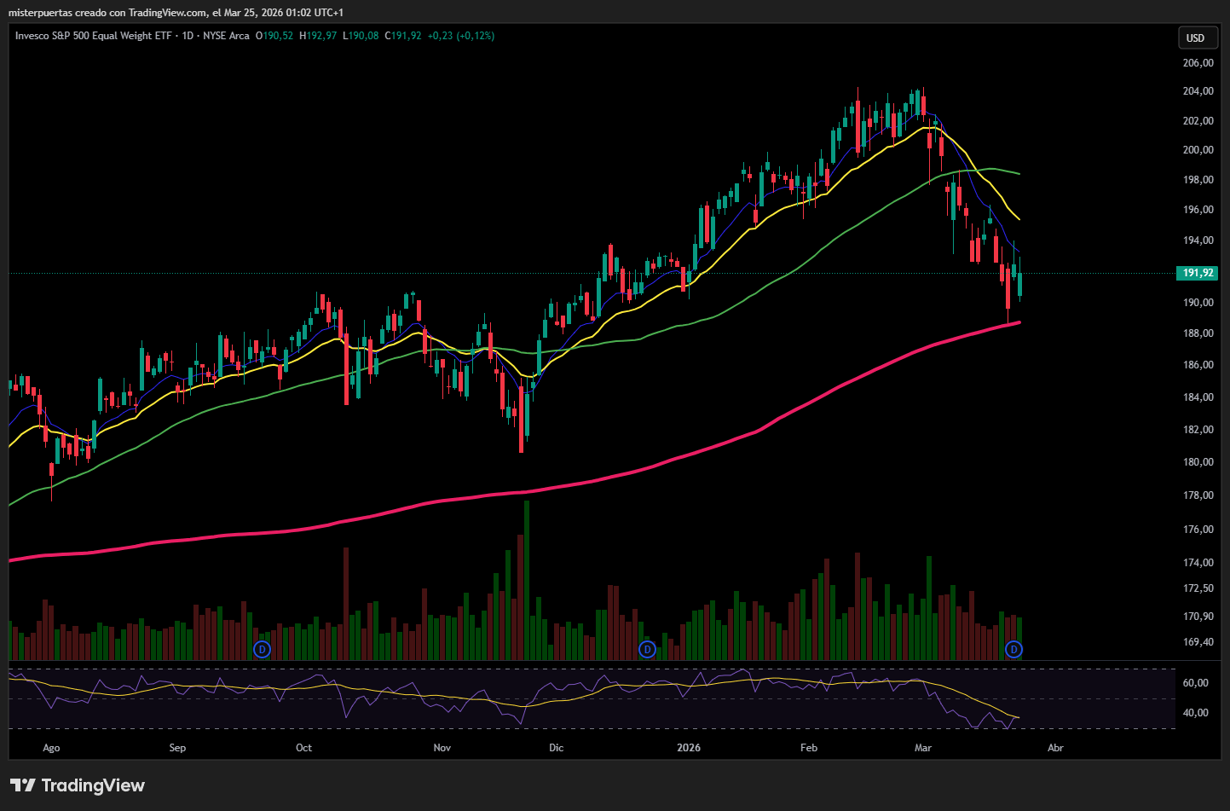Viewport: 1230px width, 811px height.
Task: Click the 206,00 price axis label
Action: (1198, 63)
